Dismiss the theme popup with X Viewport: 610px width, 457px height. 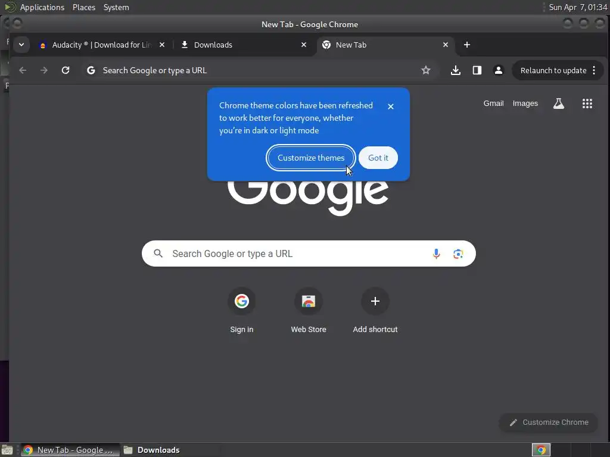(391, 107)
